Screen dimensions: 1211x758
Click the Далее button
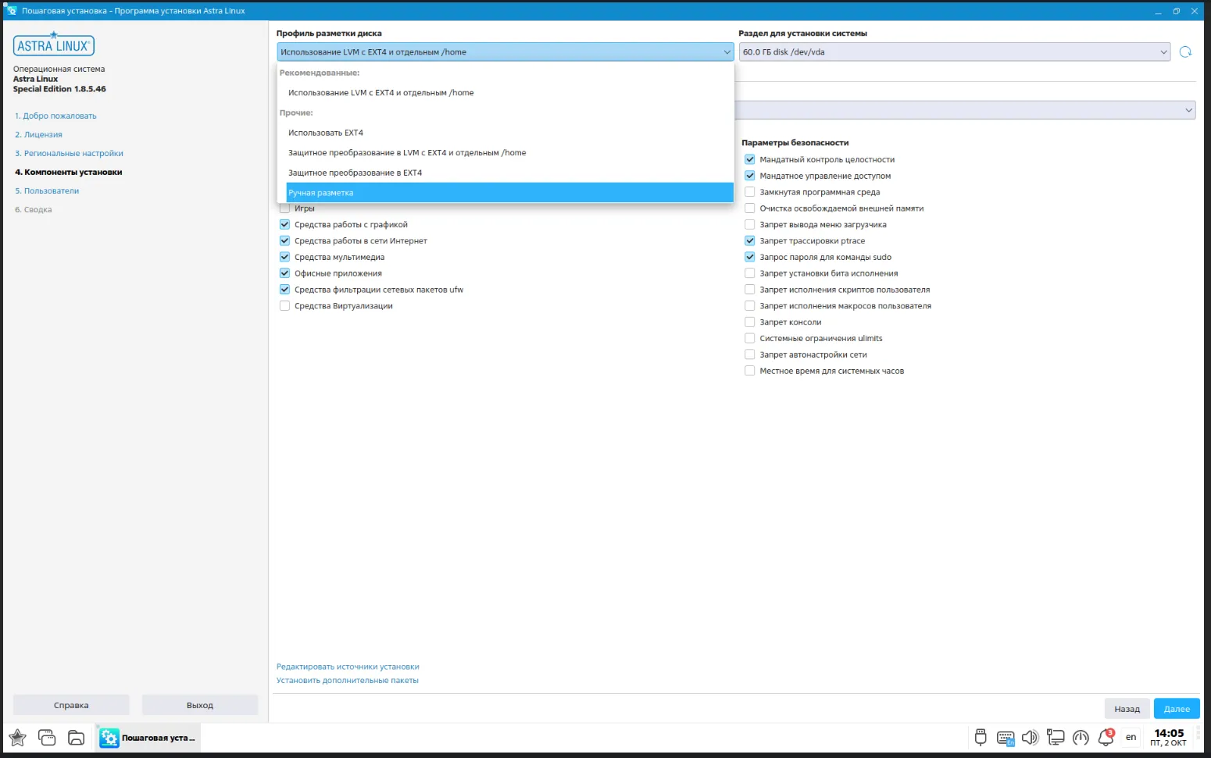click(x=1177, y=709)
